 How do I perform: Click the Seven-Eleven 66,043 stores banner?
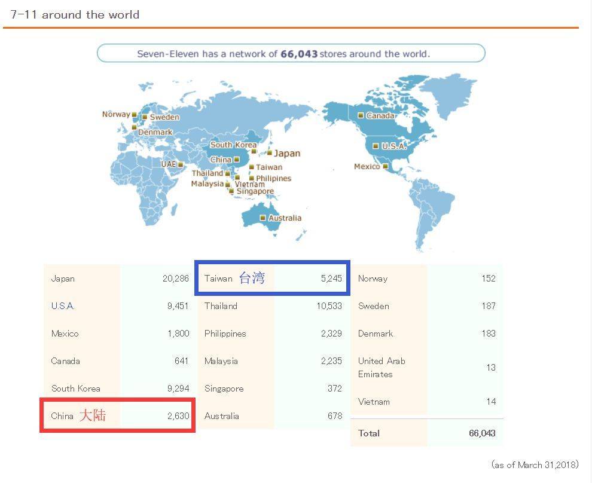click(291, 53)
